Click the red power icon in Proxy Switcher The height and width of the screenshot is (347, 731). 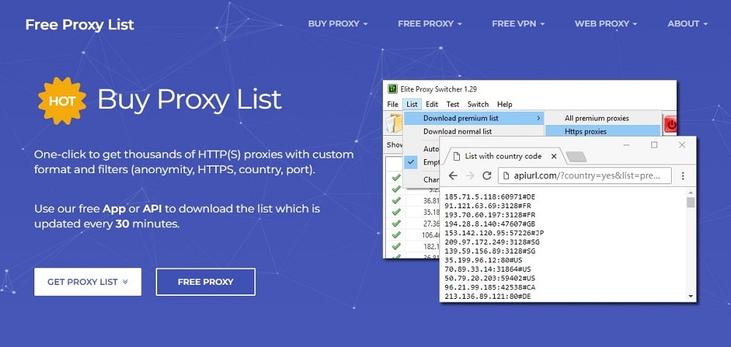click(x=670, y=124)
